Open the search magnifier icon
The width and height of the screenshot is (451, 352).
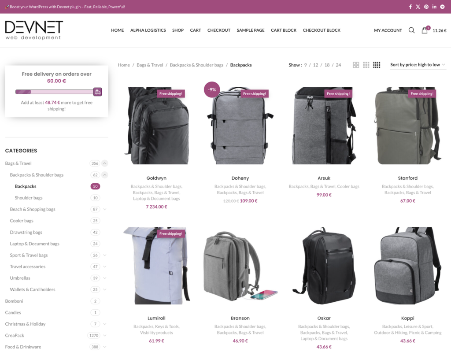(x=412, y=30)
